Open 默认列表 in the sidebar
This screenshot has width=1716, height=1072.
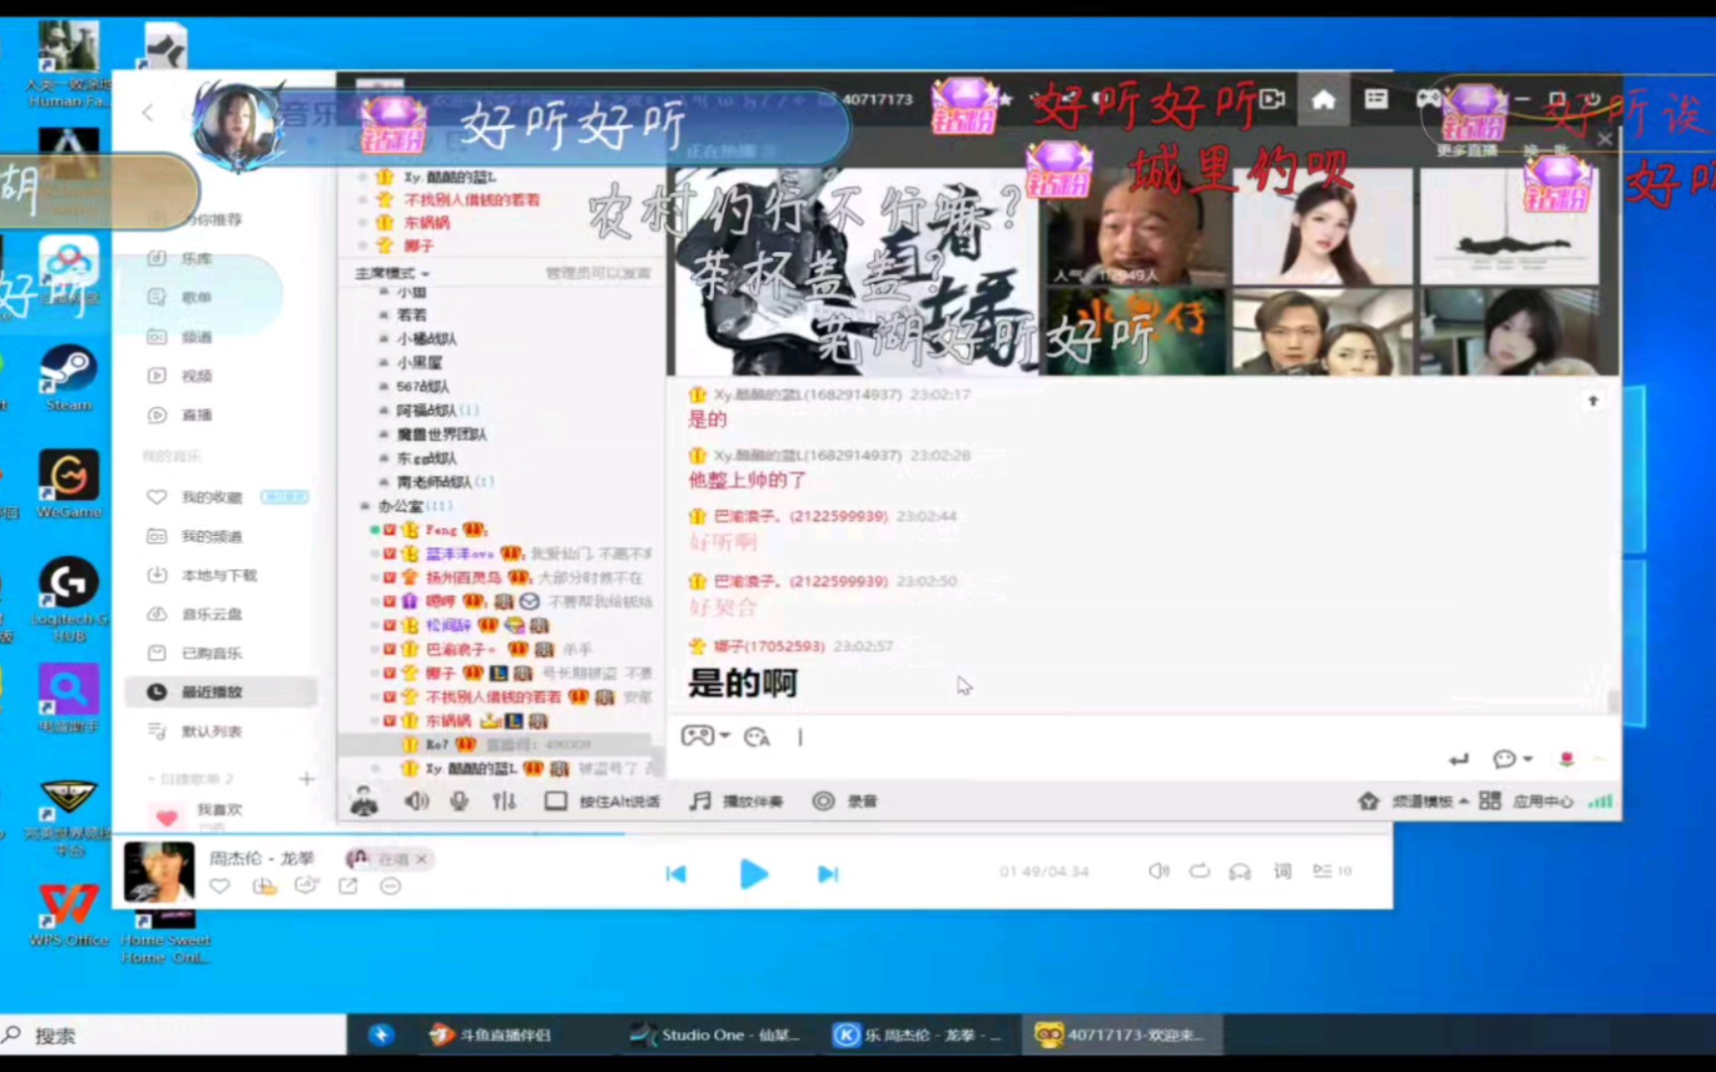[211, 732]
